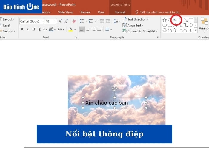Click the top-left text box resize handle
The height and width of the screenshot is (149, 209).
tap(83, 97)
